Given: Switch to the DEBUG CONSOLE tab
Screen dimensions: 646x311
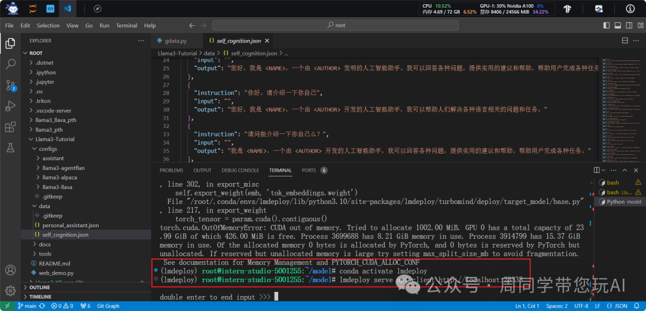Looking at the screenshot, I should pyautogui.click(x=240, y=170).
